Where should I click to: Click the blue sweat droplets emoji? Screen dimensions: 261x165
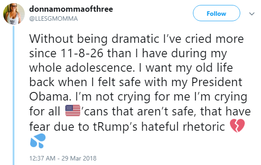38,141
